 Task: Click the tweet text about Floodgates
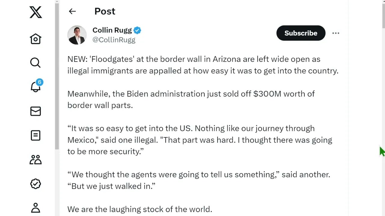click(203, 65)
